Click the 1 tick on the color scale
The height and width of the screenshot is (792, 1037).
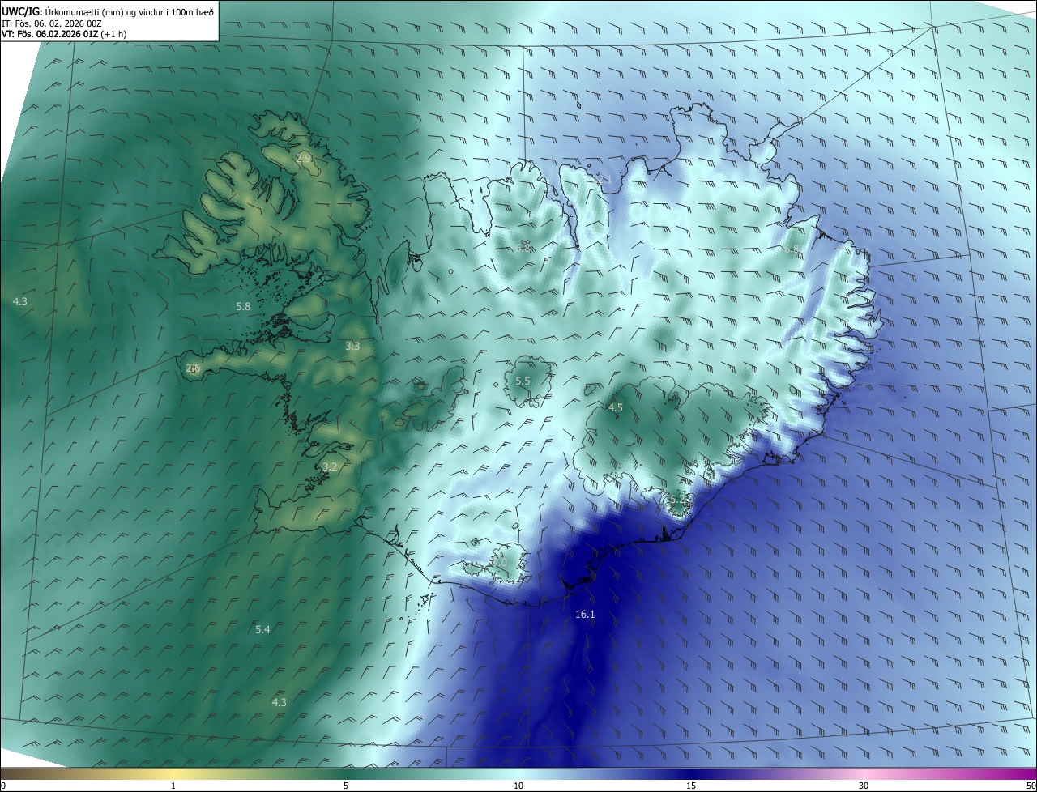tap(173, 786)
